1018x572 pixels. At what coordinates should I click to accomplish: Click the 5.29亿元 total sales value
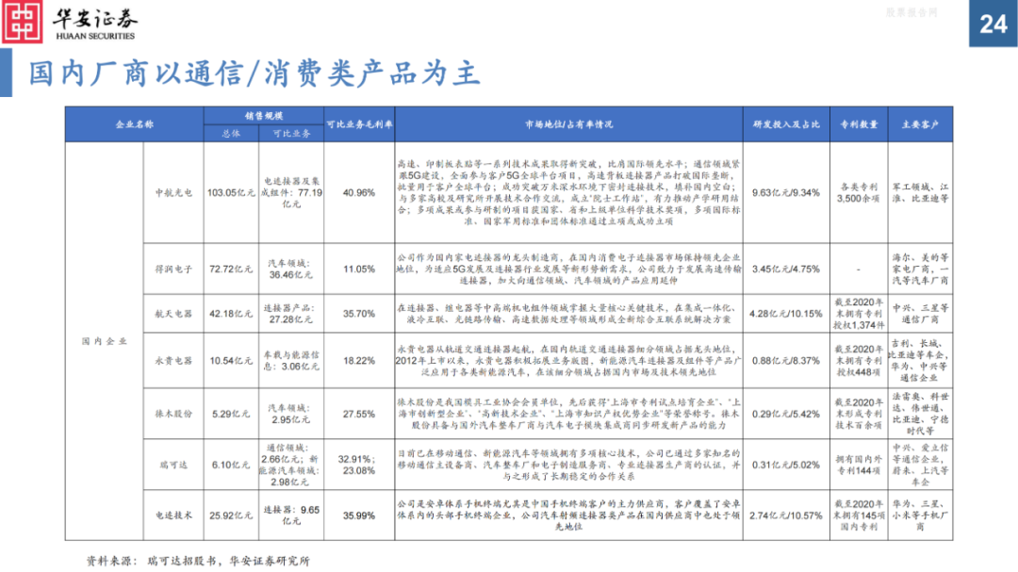(231, 414)
